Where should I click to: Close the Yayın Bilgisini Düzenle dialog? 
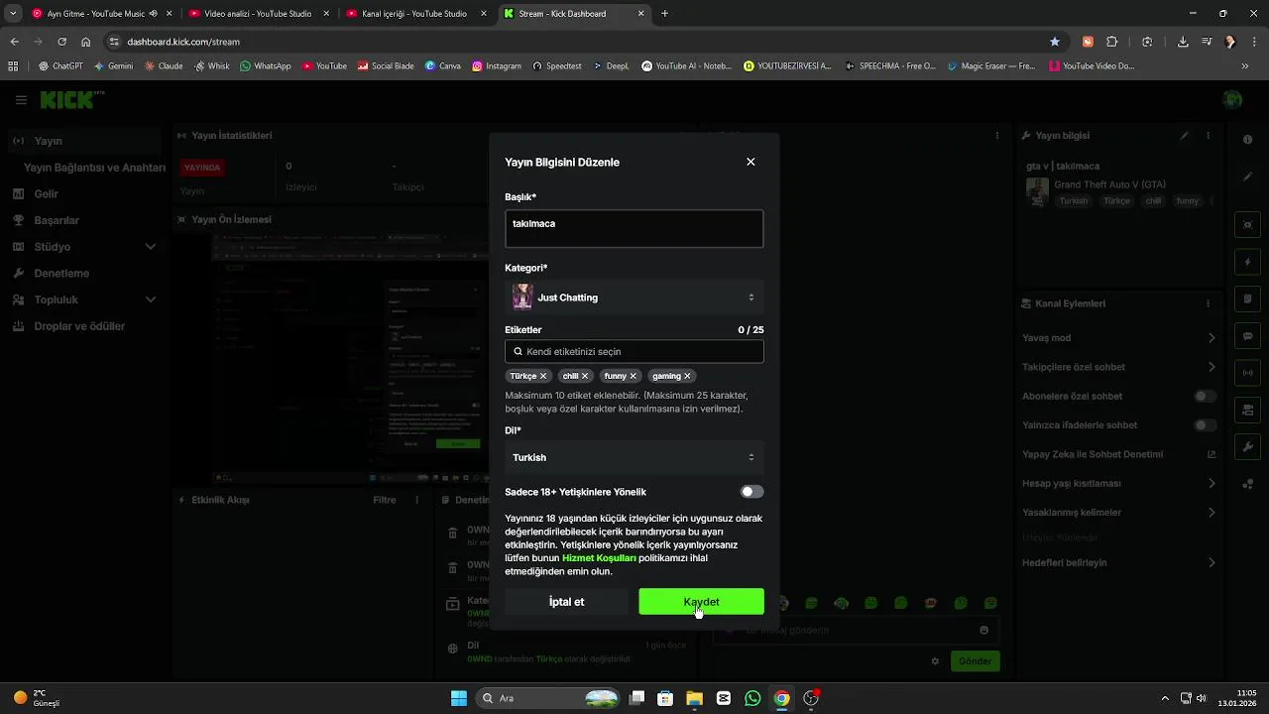750,162
